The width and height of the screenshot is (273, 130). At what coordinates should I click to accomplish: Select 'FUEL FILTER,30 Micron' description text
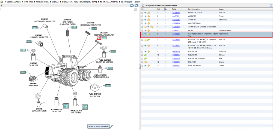(x=197, y=58)
